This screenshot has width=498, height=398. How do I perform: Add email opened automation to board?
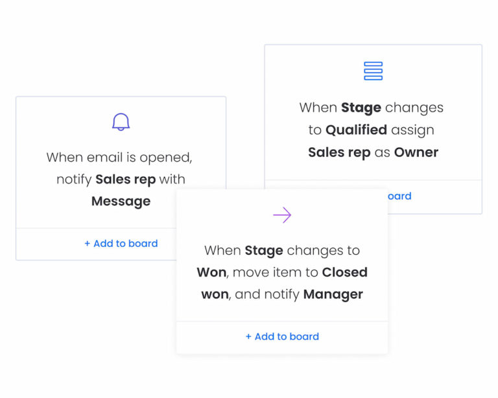121,244
